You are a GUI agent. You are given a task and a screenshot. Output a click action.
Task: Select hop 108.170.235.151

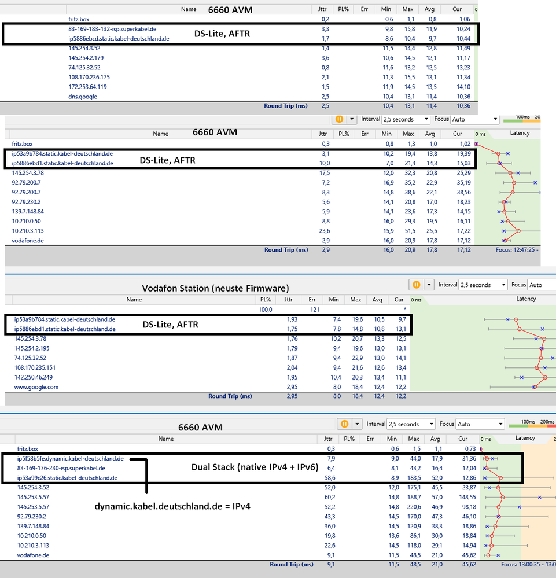tap(35, 367)
